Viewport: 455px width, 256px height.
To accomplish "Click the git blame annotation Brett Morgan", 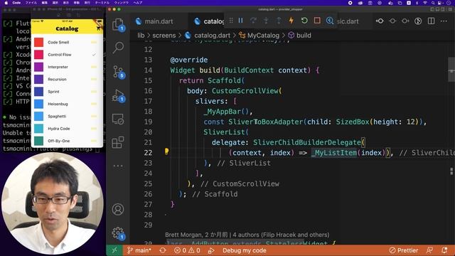I will tap(247, 235).
